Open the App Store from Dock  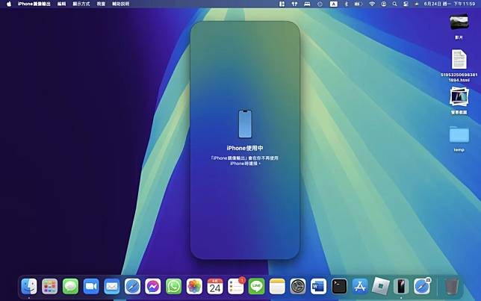coord(360,286)
